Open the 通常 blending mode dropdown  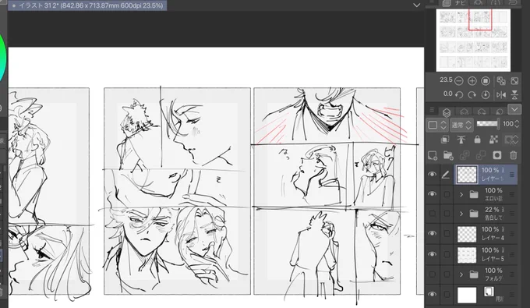tap(461, 125)
